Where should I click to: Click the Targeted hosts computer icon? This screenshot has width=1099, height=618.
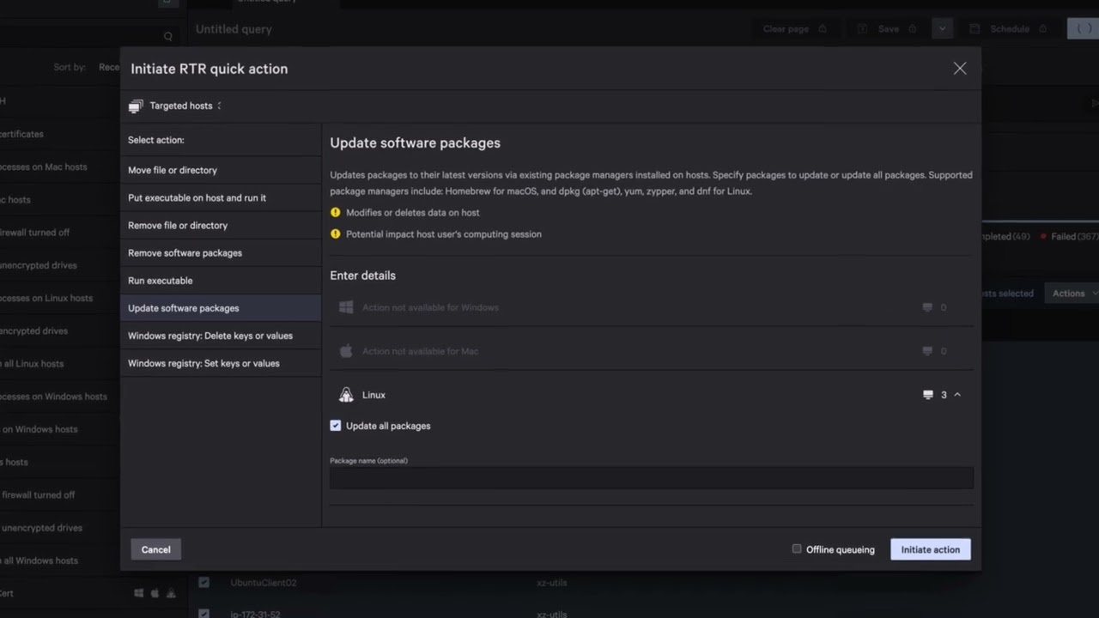(x=136, y=106)
